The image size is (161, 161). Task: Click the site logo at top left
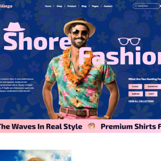(6, 6)
